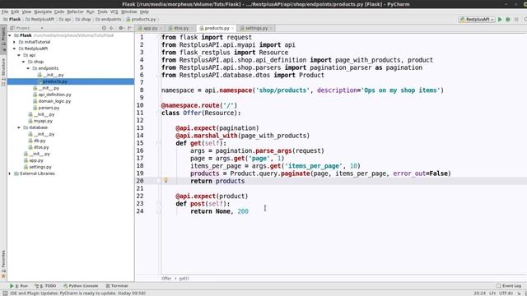This screenshot has width=527, height=296.
Task: Click scroll from source target icon
Action: pos(104,28)
